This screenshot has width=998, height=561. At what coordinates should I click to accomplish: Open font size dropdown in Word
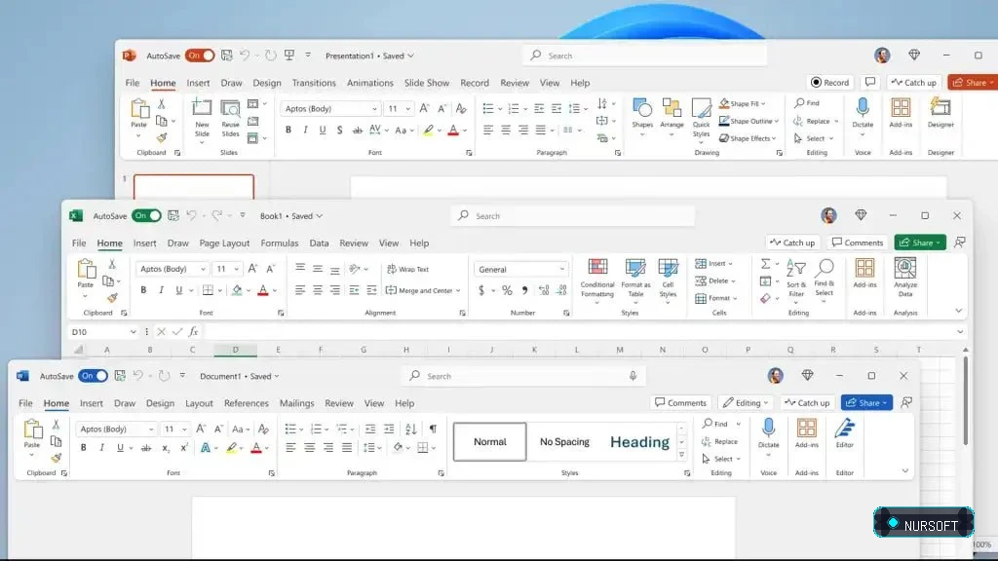point(184,430)
